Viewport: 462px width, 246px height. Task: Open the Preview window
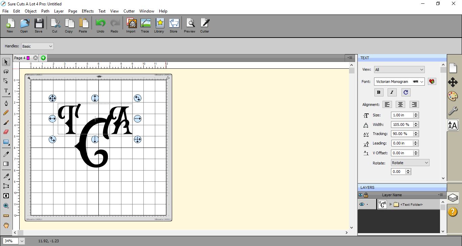[x=189, y=24]
